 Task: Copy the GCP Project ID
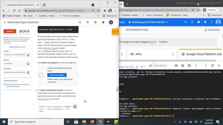pos(28,73)
